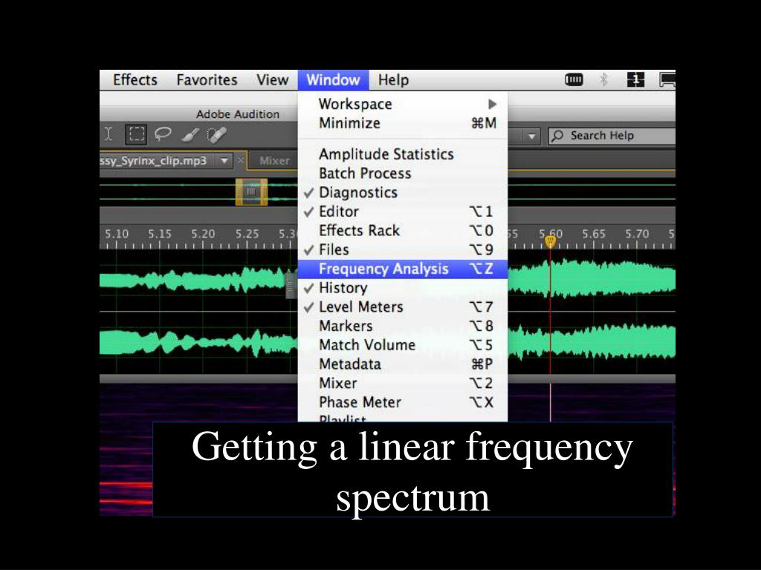Click the yellow playhead marker at 5.60
761x570 pixels.
[550, 241]
